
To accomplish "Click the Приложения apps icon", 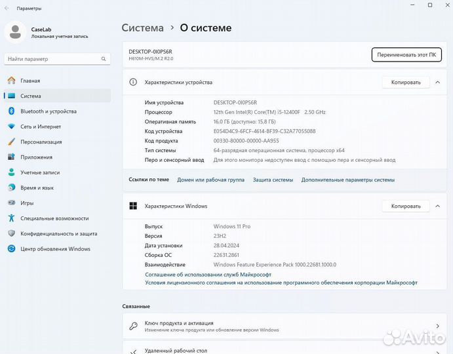I will coord(12,157).
